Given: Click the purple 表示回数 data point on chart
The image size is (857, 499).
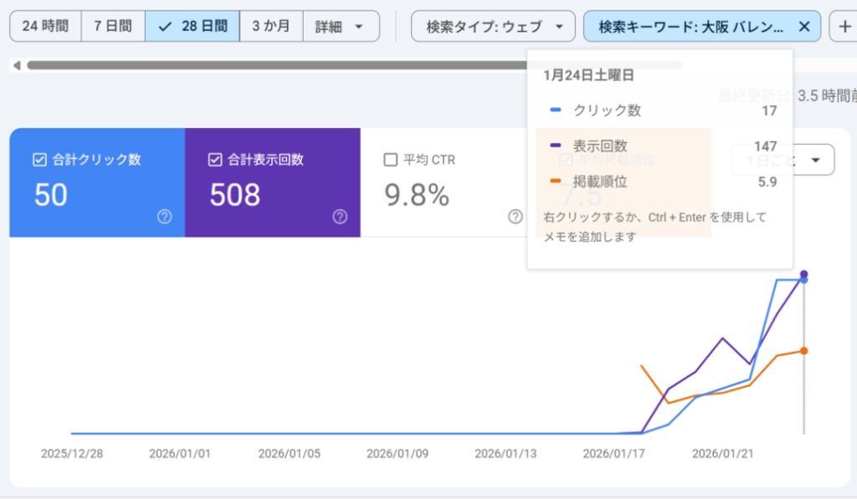Looking at the screenshot, I should pyautogui.click(x=804, y=273).
